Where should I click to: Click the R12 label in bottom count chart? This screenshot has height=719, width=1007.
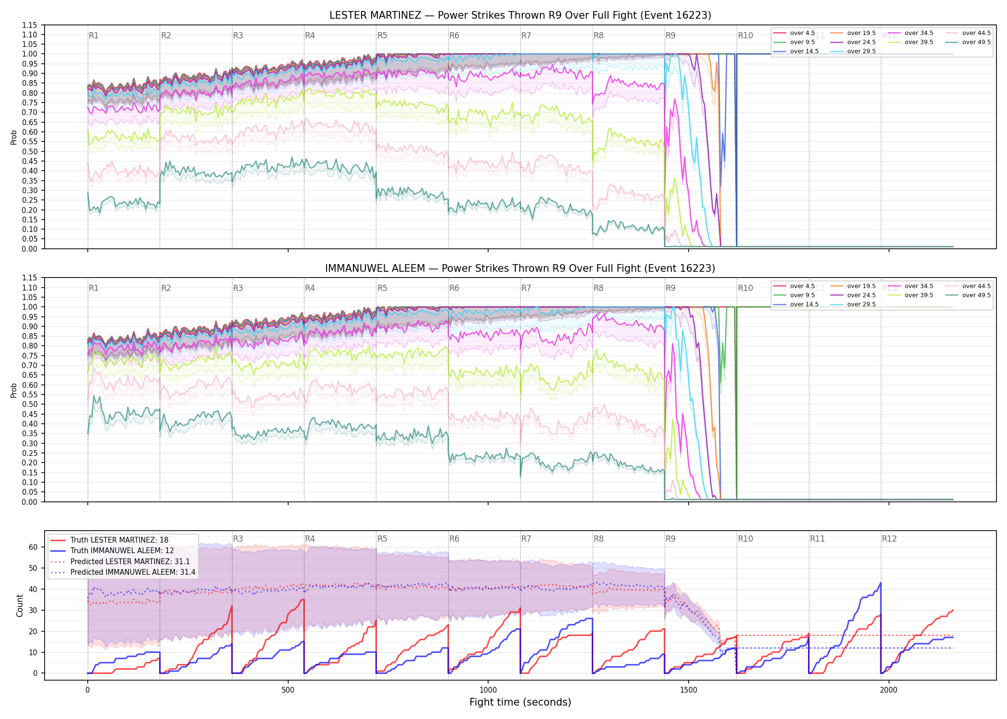pos(889,539)
